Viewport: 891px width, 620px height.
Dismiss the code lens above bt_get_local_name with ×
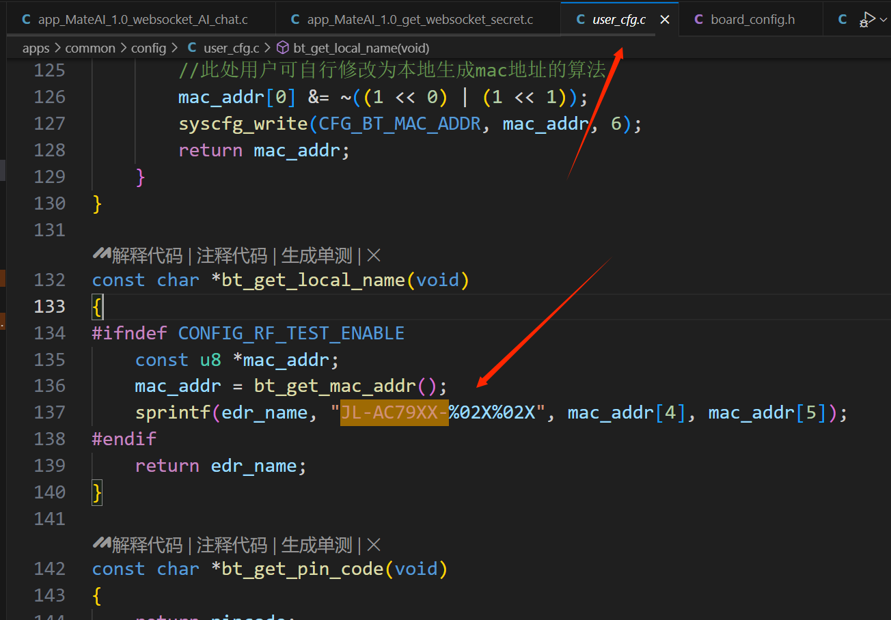pos(374,256)
